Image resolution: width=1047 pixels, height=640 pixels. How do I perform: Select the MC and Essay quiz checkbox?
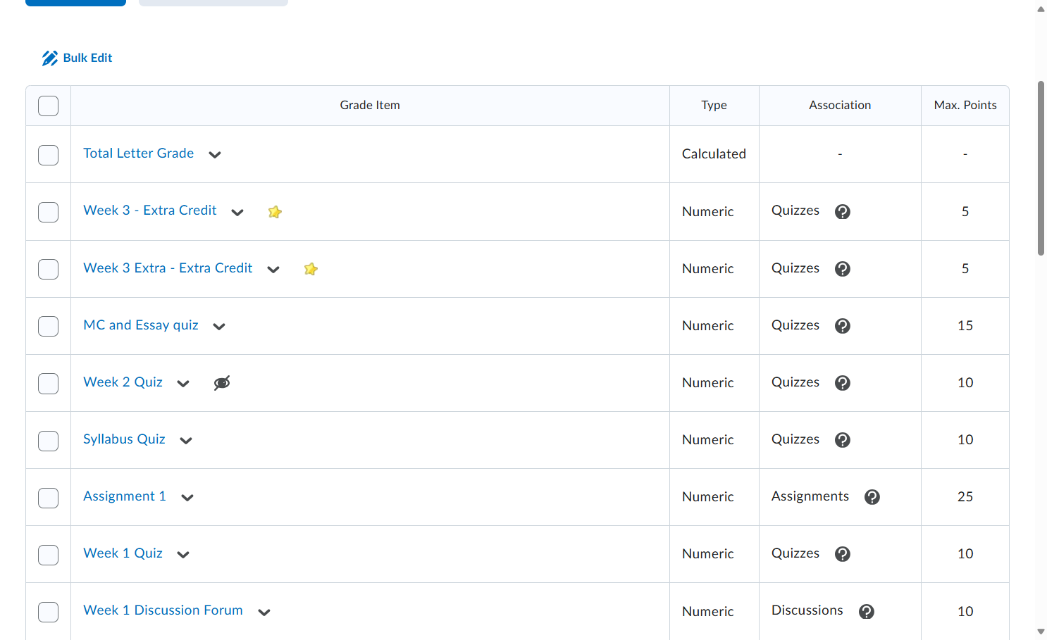(x=48, y=326)
